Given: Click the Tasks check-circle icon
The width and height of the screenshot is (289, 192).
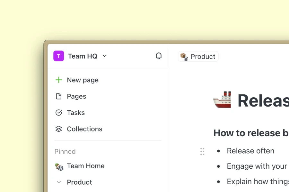Looking at the screenshot, I should [x=59, y=113].
